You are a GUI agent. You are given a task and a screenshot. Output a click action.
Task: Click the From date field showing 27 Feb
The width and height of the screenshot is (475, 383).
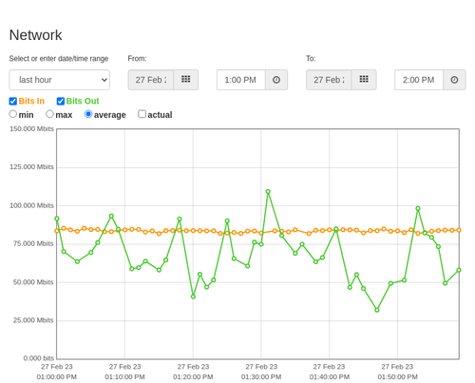(151, 80)
